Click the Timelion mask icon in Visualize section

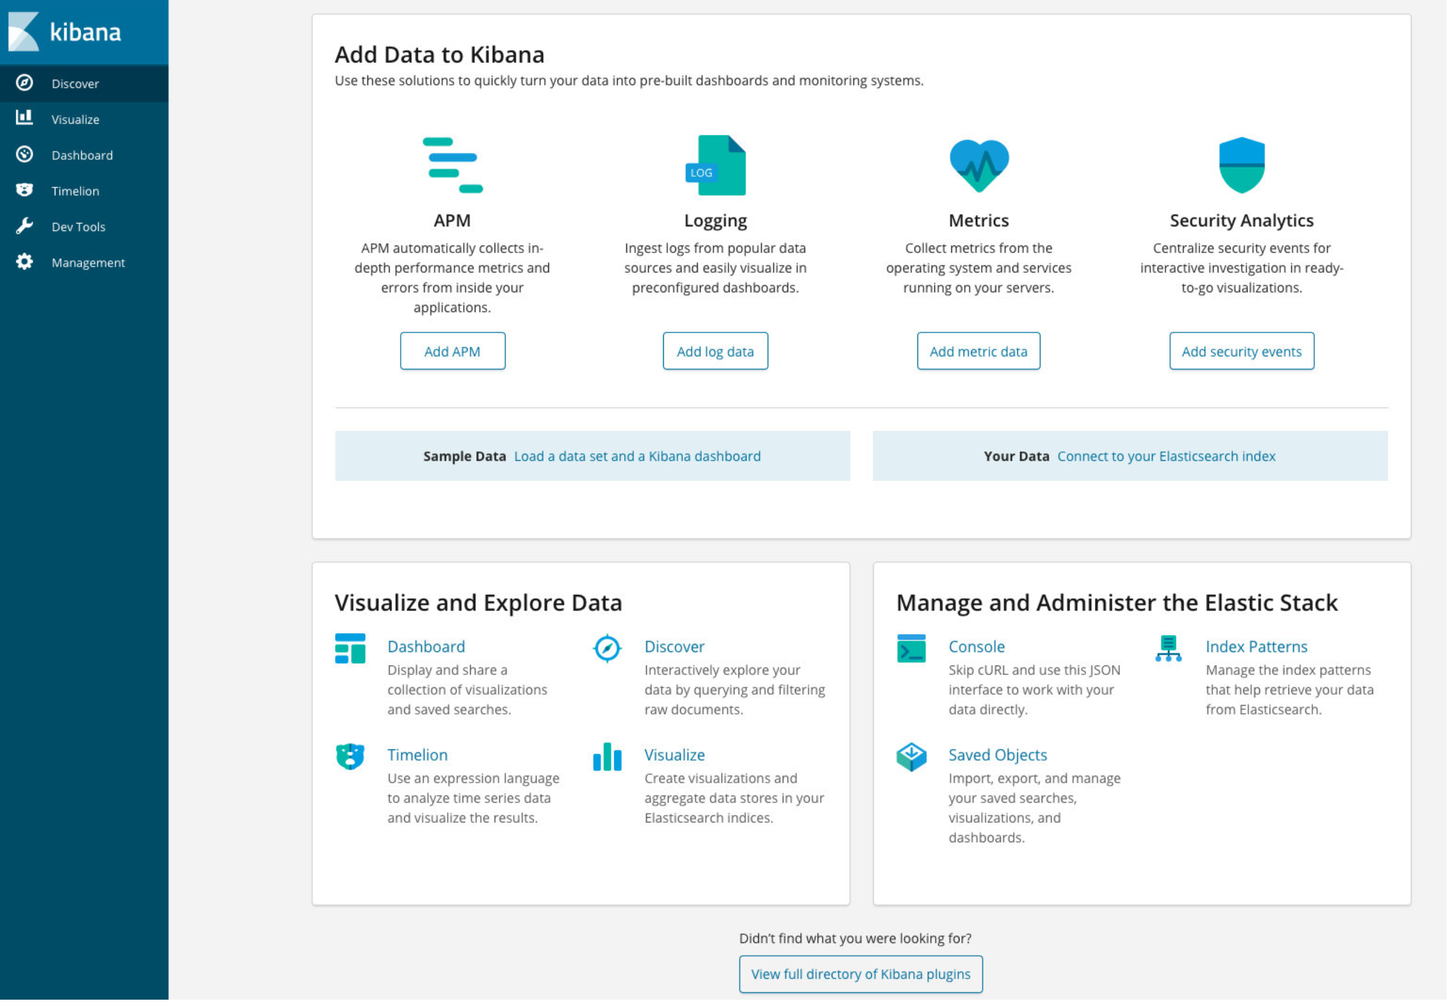(351, 758)
